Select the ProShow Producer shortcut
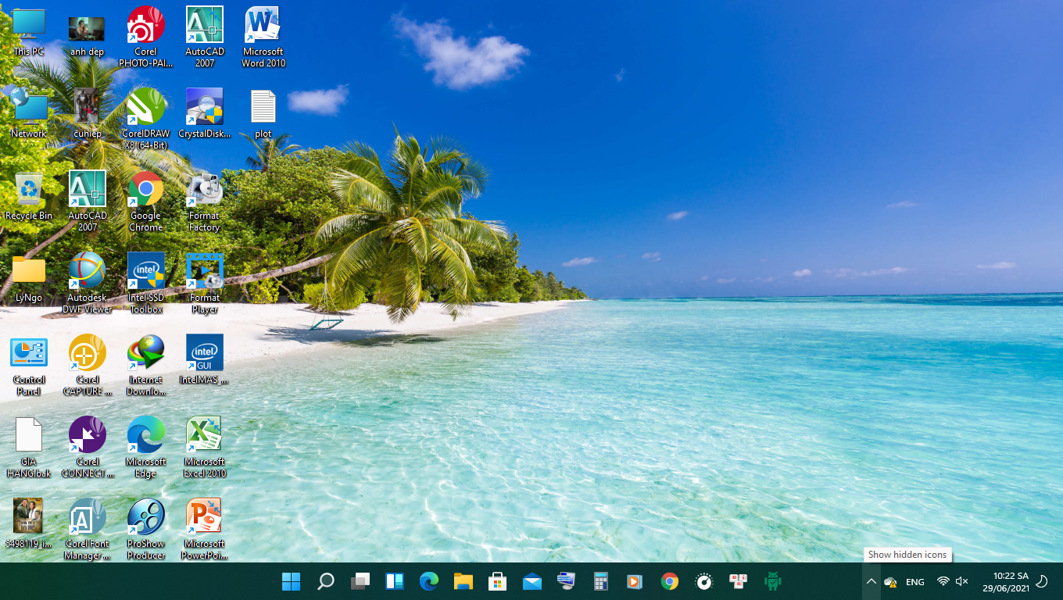Screen dimensions: 1063x600 (146, 530)
